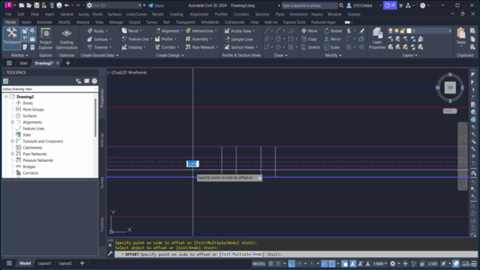This screenshot has height=270, width=480.
Task: Toggle layer lock padlock icon
Action: coord(402,31)
